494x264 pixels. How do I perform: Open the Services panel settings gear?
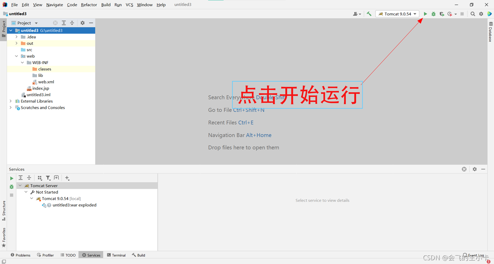475,169
